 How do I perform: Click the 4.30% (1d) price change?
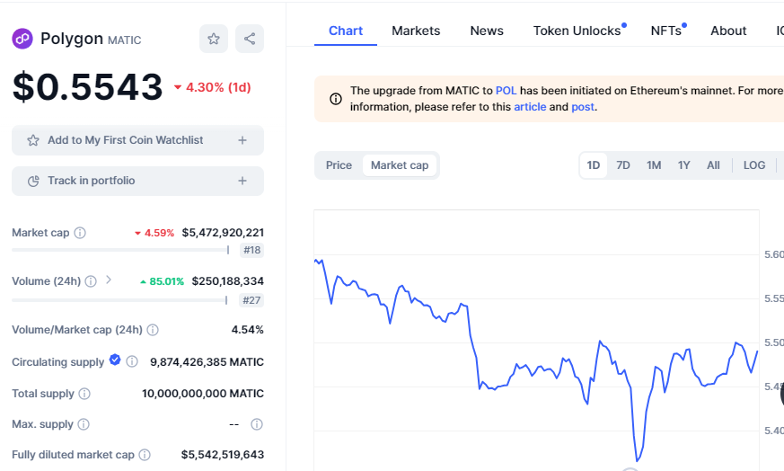click(x=213, y=87)
